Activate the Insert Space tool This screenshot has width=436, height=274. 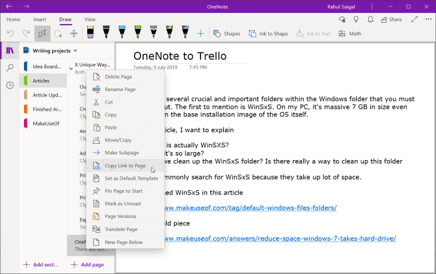[x=74, y=34]
